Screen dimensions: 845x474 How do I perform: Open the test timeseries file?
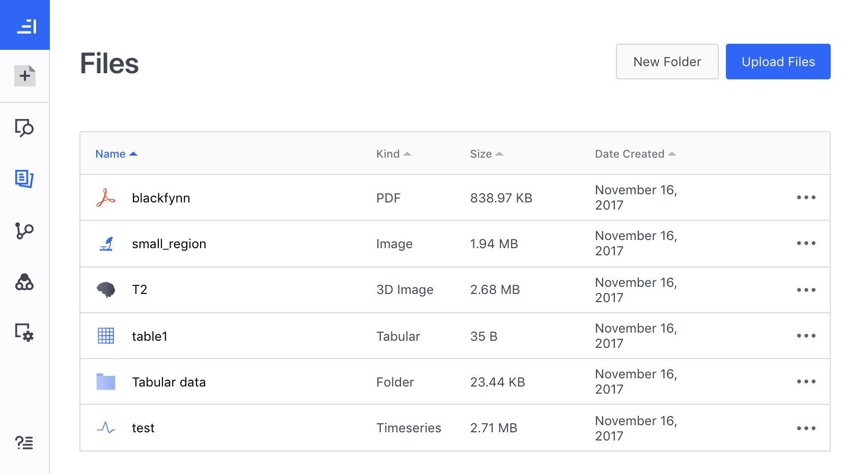click(x=143, y=428)
